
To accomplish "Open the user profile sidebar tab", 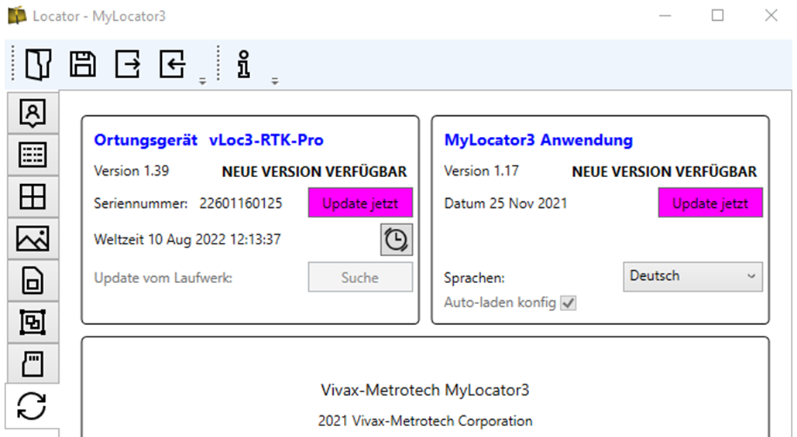I will [x=33, y=113].
